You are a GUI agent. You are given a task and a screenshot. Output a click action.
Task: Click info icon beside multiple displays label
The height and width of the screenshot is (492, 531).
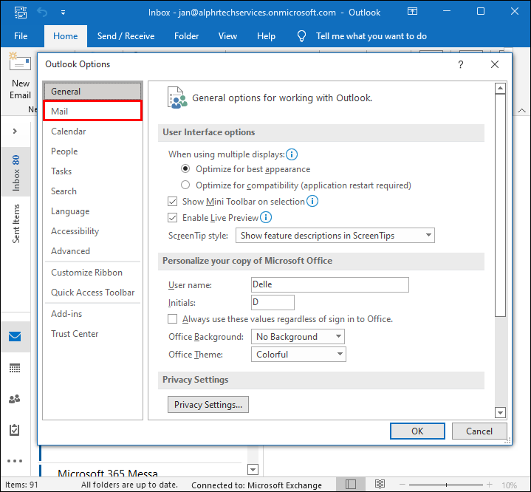292,154
